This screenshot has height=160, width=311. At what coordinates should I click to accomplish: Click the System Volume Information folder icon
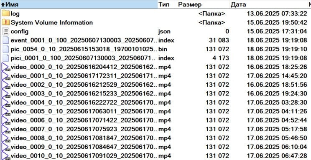[6, 22]
